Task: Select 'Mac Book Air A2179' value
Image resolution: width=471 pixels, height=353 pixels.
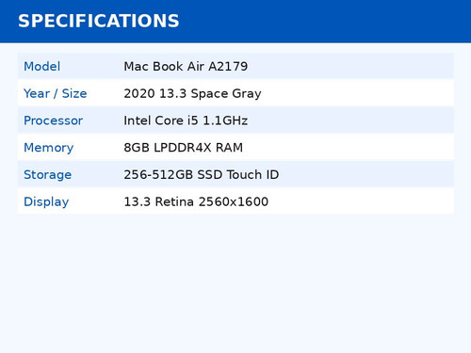Action: click(x=186, y=66)
